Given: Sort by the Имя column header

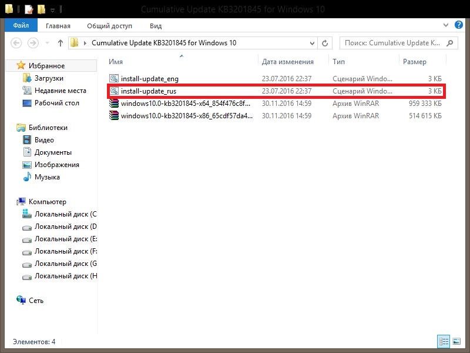Looking at the screenshot, I should 116,62.
